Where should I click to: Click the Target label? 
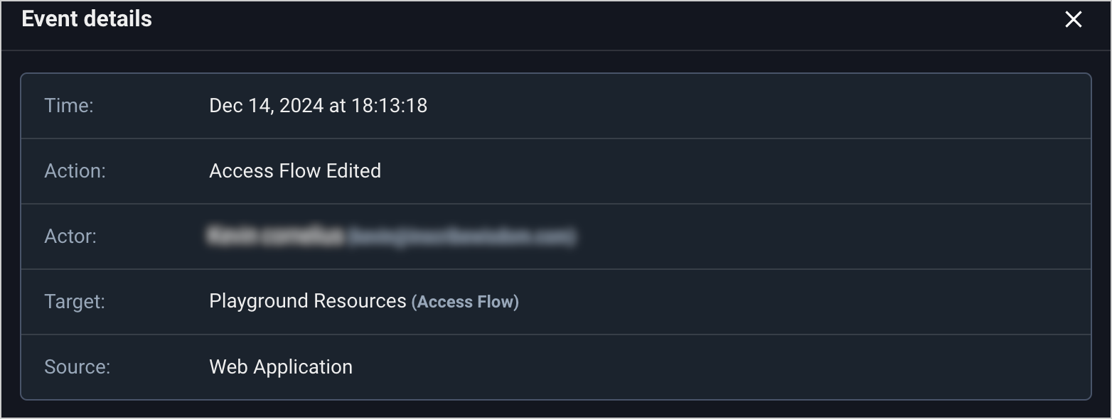[75, 302]
